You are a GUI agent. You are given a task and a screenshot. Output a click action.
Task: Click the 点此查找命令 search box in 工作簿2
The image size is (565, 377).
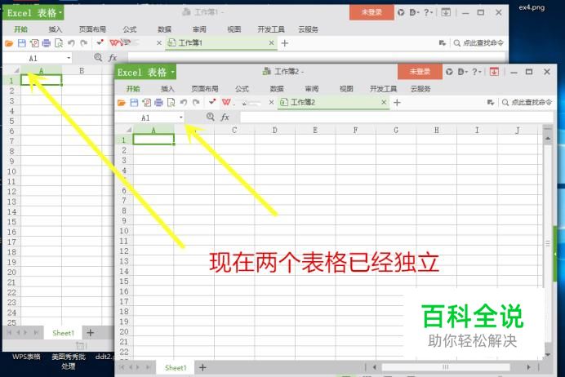[527, 103]
